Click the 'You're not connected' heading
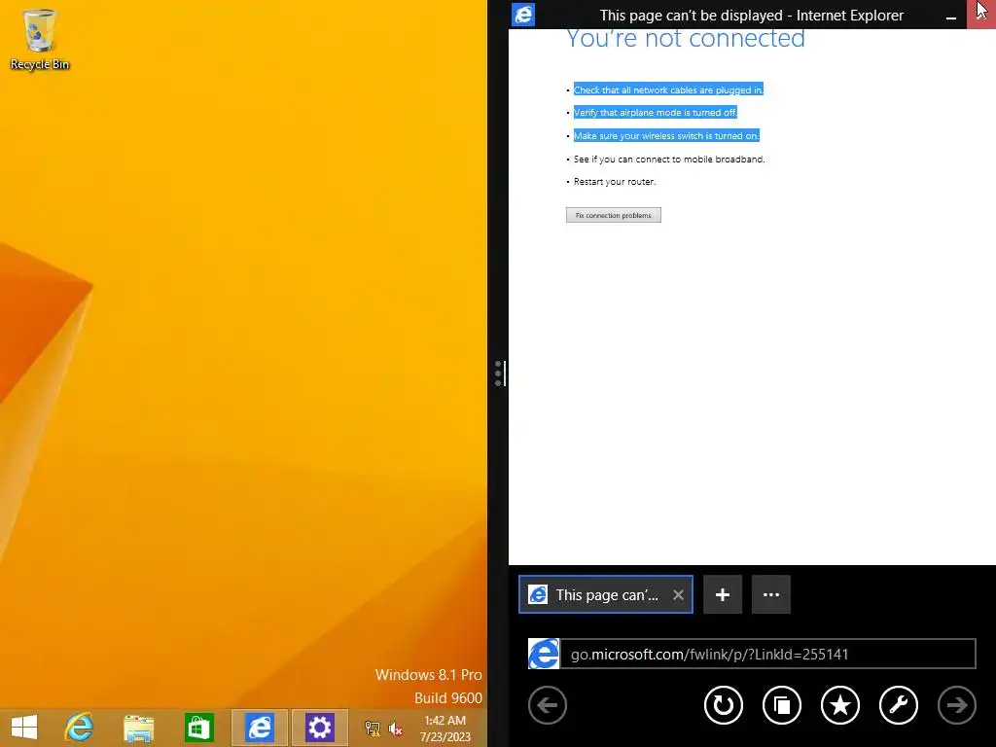Screen dimensions: 996x747 click(686, 38)
